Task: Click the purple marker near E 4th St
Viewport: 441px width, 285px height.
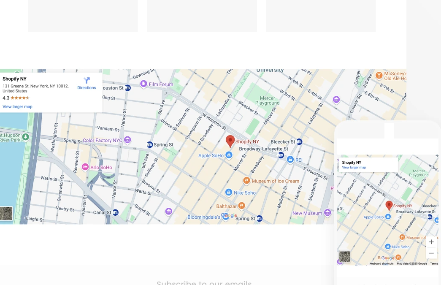Action: coord(336,99)
